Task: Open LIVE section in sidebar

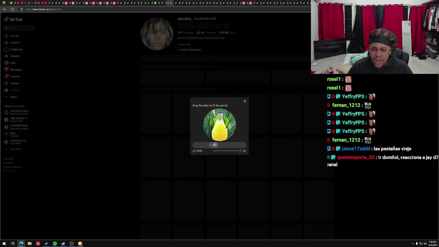Action: click(x=10, y=63)
